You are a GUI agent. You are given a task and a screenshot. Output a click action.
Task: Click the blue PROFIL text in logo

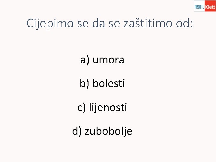199,7
